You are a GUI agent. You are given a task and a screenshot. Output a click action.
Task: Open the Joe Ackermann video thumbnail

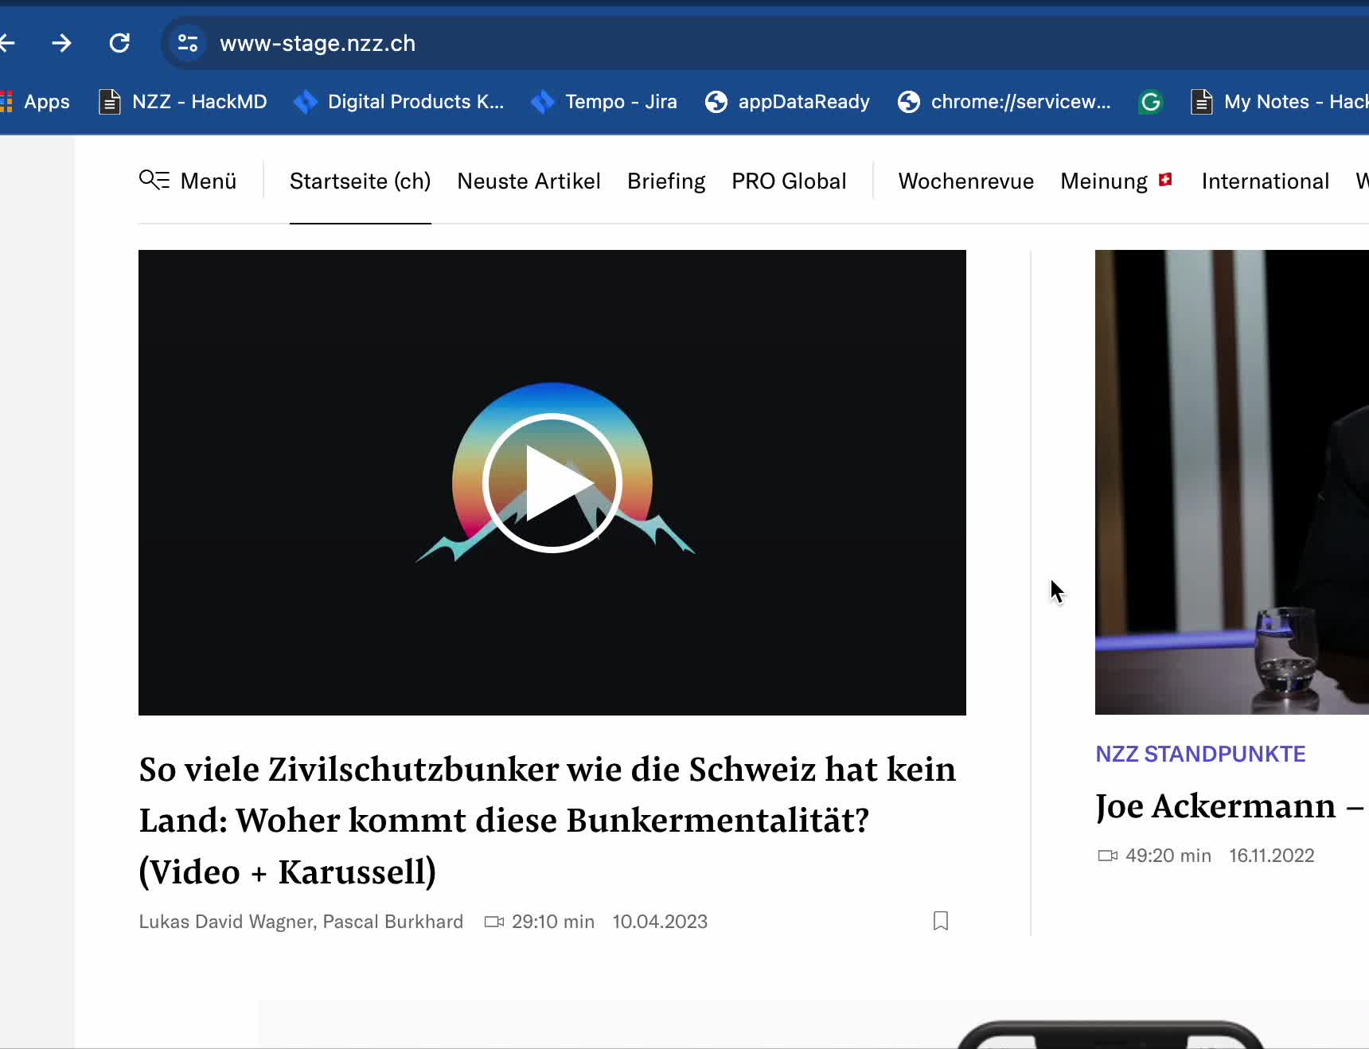[1231, 482]
